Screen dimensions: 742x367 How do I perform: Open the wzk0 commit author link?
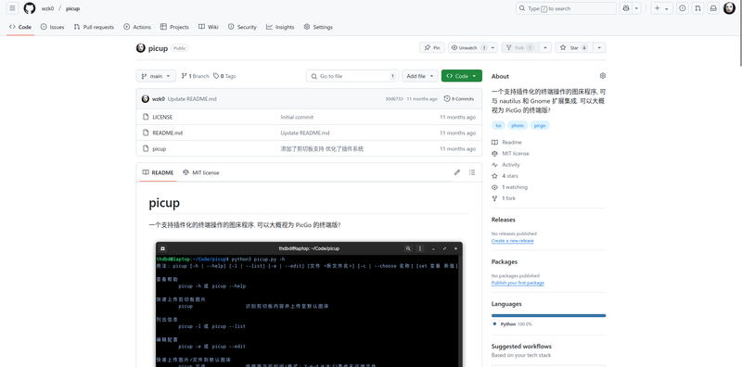[158, 99]
